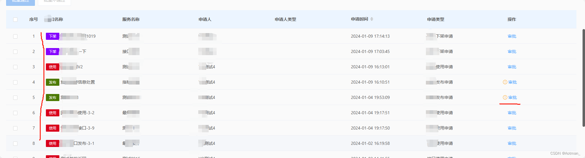
Task: Click the green 发布 tag in row 5
Action: point(53,97)
